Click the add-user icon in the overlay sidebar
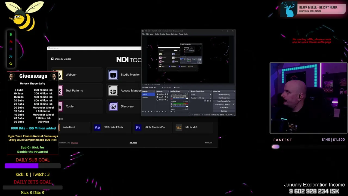 pos(11,56)
